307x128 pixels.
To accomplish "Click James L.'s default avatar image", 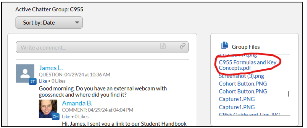I will coord(25,74).
